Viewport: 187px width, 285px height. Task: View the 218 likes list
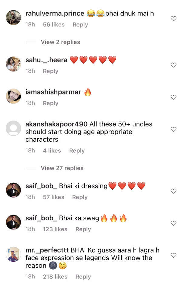(55, 277)
